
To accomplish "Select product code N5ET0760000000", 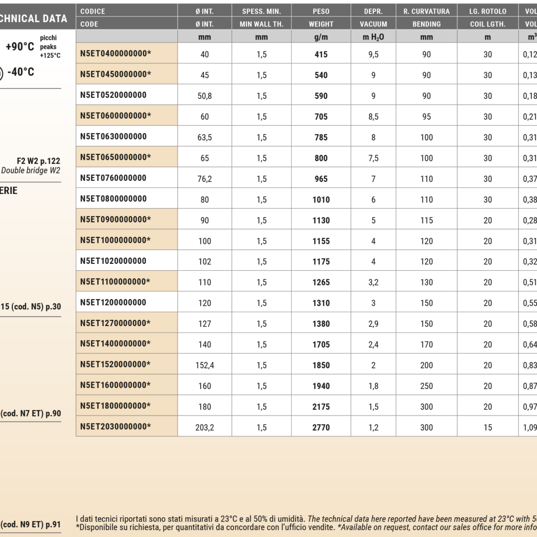I will [x=113, y=178].
